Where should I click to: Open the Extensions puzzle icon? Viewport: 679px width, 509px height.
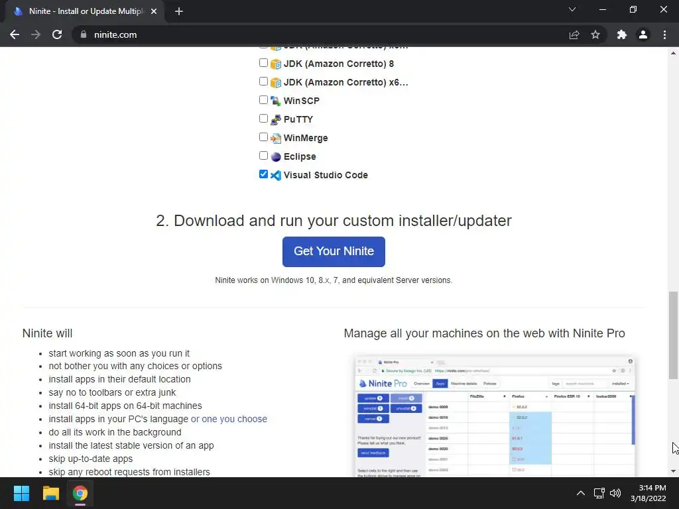click(x=622, y=34)
